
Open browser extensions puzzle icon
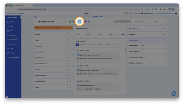click(x=156, y=9)
